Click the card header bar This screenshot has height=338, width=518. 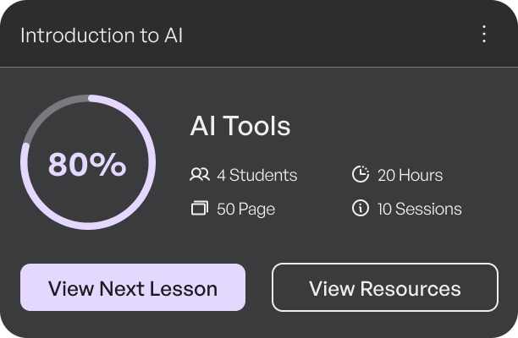point(259,34)
